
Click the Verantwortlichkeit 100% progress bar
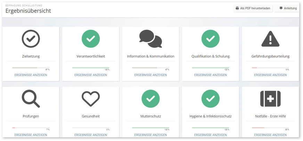point(91,68)
